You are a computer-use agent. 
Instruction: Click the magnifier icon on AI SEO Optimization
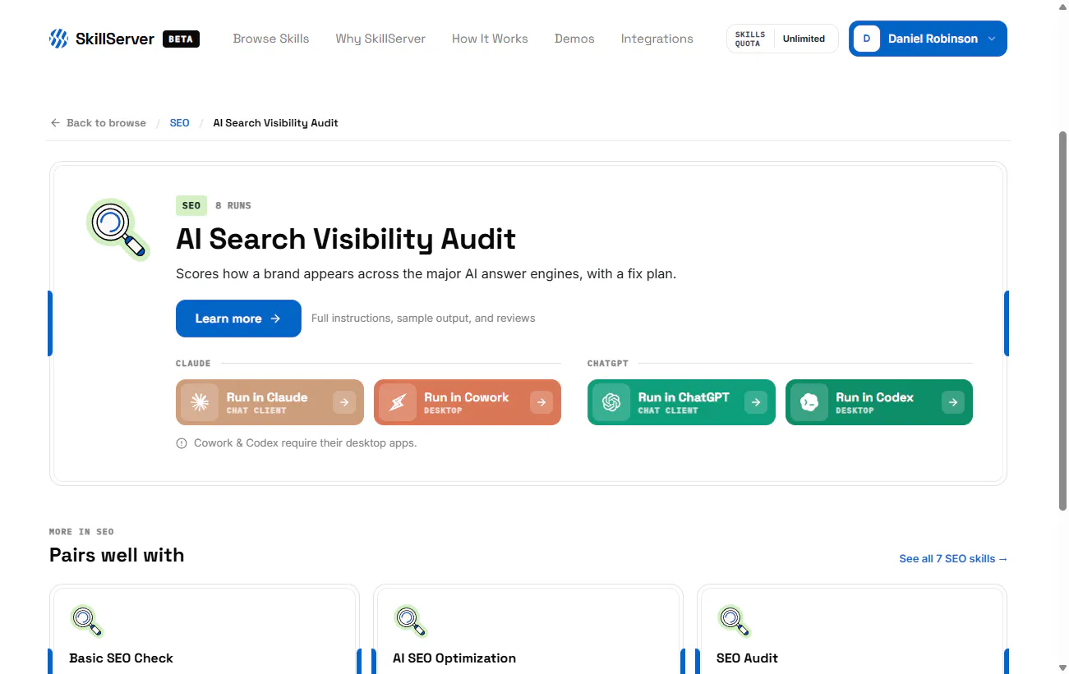point(410,621)
